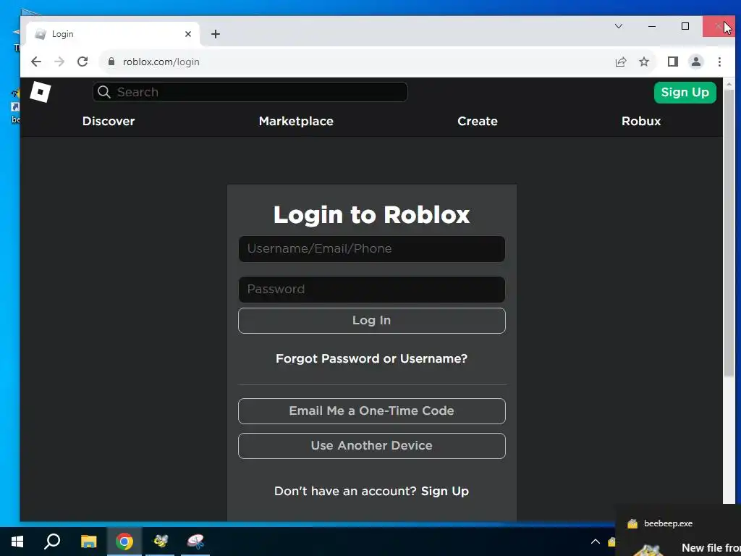Open the Marketplace menu item
The width and height of the screenshot is (741, 556).
[296, 121]
